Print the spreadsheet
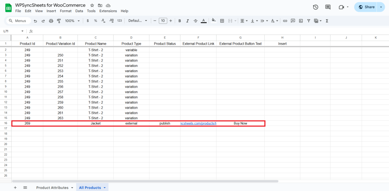 pos(51,21)
